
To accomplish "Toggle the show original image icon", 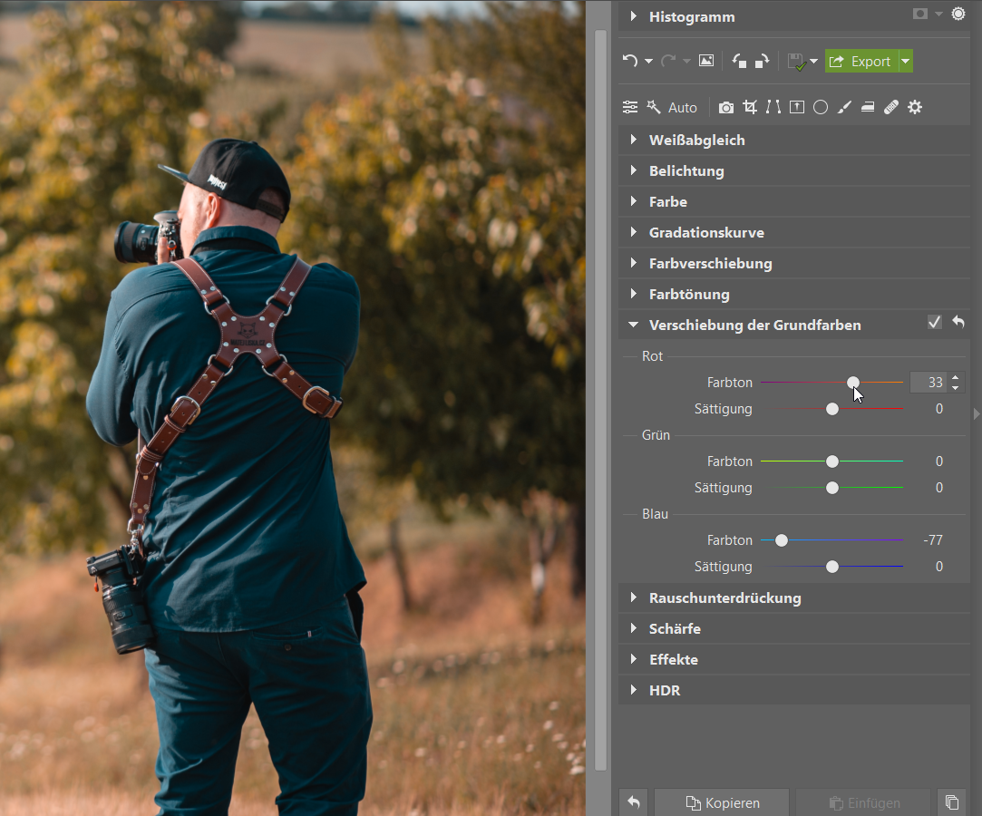I will coord(706,62).
